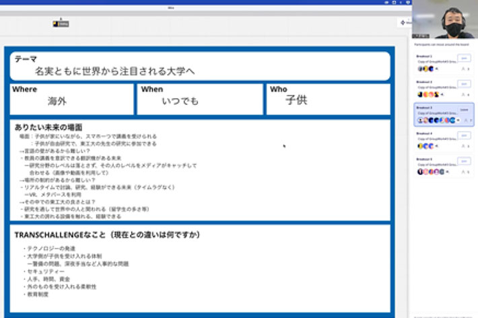478x318 pixels.
Task: Click participant count icon in Breakout 2
Action: pos(464,94)
